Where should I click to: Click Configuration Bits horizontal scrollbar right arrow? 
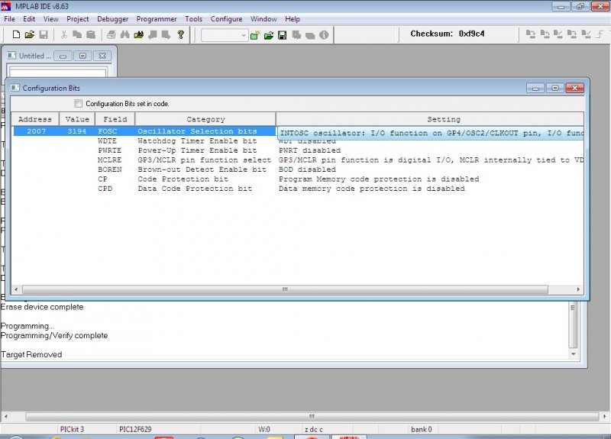[578, 289]
